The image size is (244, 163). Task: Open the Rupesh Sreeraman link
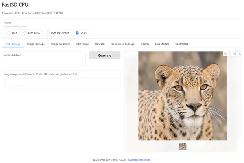click(x=139, y=160)
